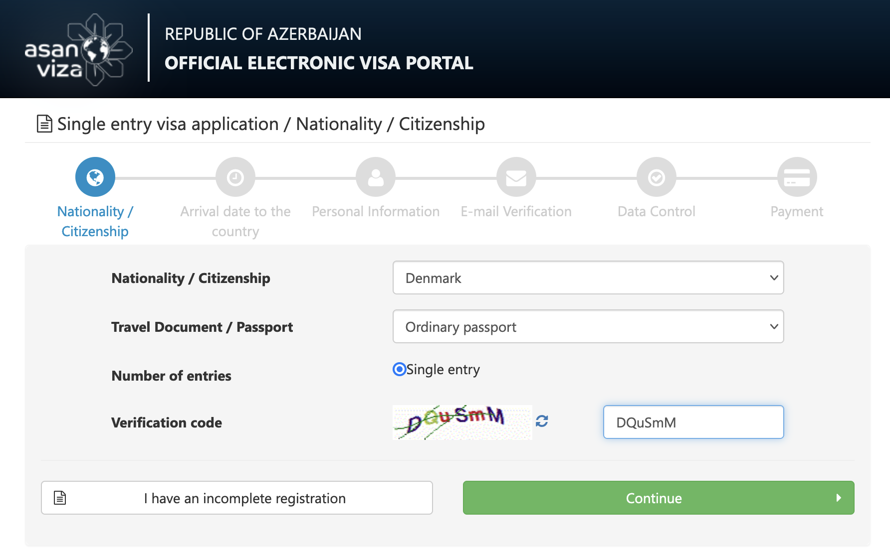Refresh the verification code captcha
This screenshot has height=558, width=890.
pos(542,421)
